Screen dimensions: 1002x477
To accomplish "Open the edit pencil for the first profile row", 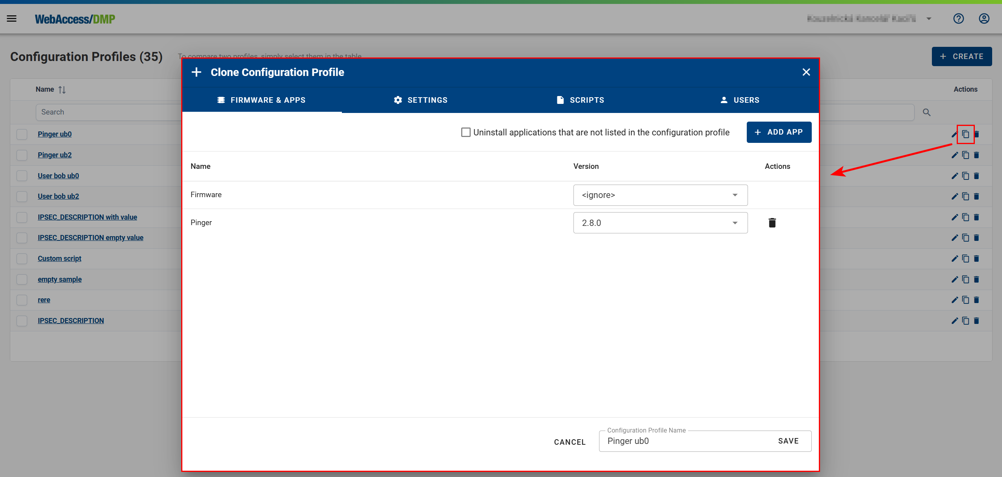I will pos(954,134).
